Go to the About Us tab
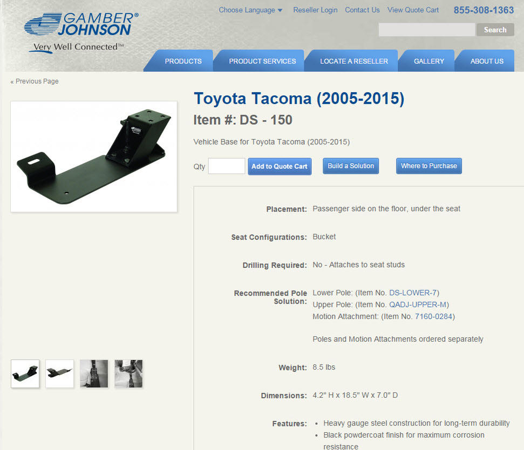 point(487,61)
